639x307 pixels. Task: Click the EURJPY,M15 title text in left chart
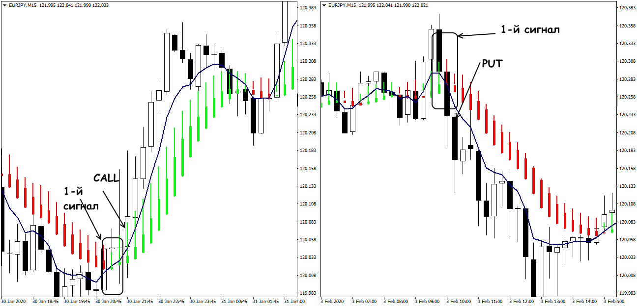pos(26,5)
